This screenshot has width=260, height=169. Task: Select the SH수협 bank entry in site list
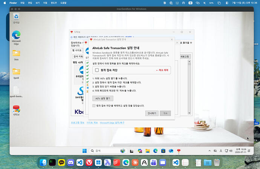coord(80,95)
